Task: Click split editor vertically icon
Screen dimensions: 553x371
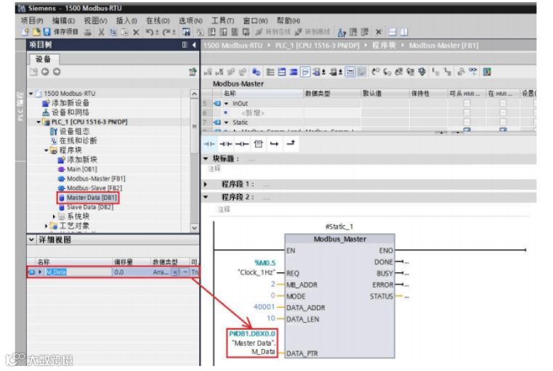Action: click(404, 32)
